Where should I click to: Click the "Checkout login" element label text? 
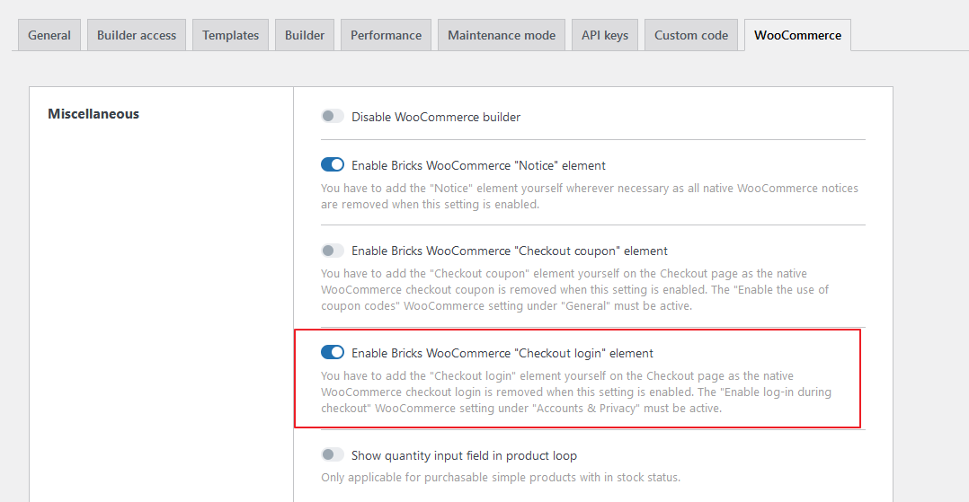pyautogui.click(x=502, y=353)
